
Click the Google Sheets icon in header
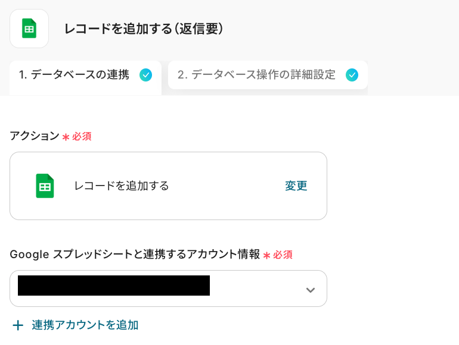coord(29,29)
